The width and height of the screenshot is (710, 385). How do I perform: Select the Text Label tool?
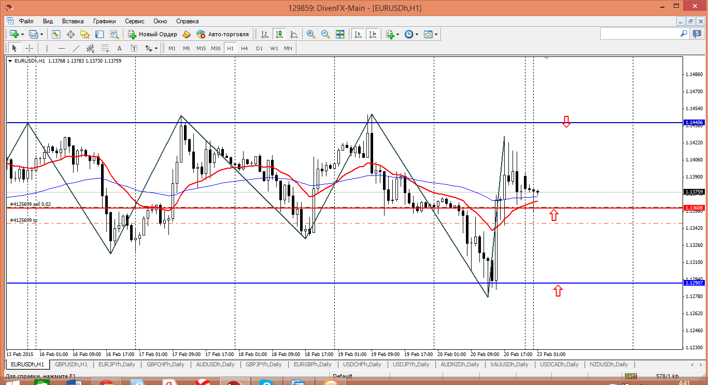coord(134,48)
